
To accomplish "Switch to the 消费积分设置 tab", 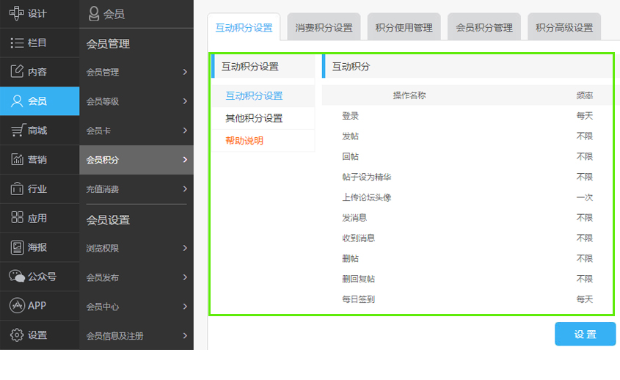I will tap(324, 28).
